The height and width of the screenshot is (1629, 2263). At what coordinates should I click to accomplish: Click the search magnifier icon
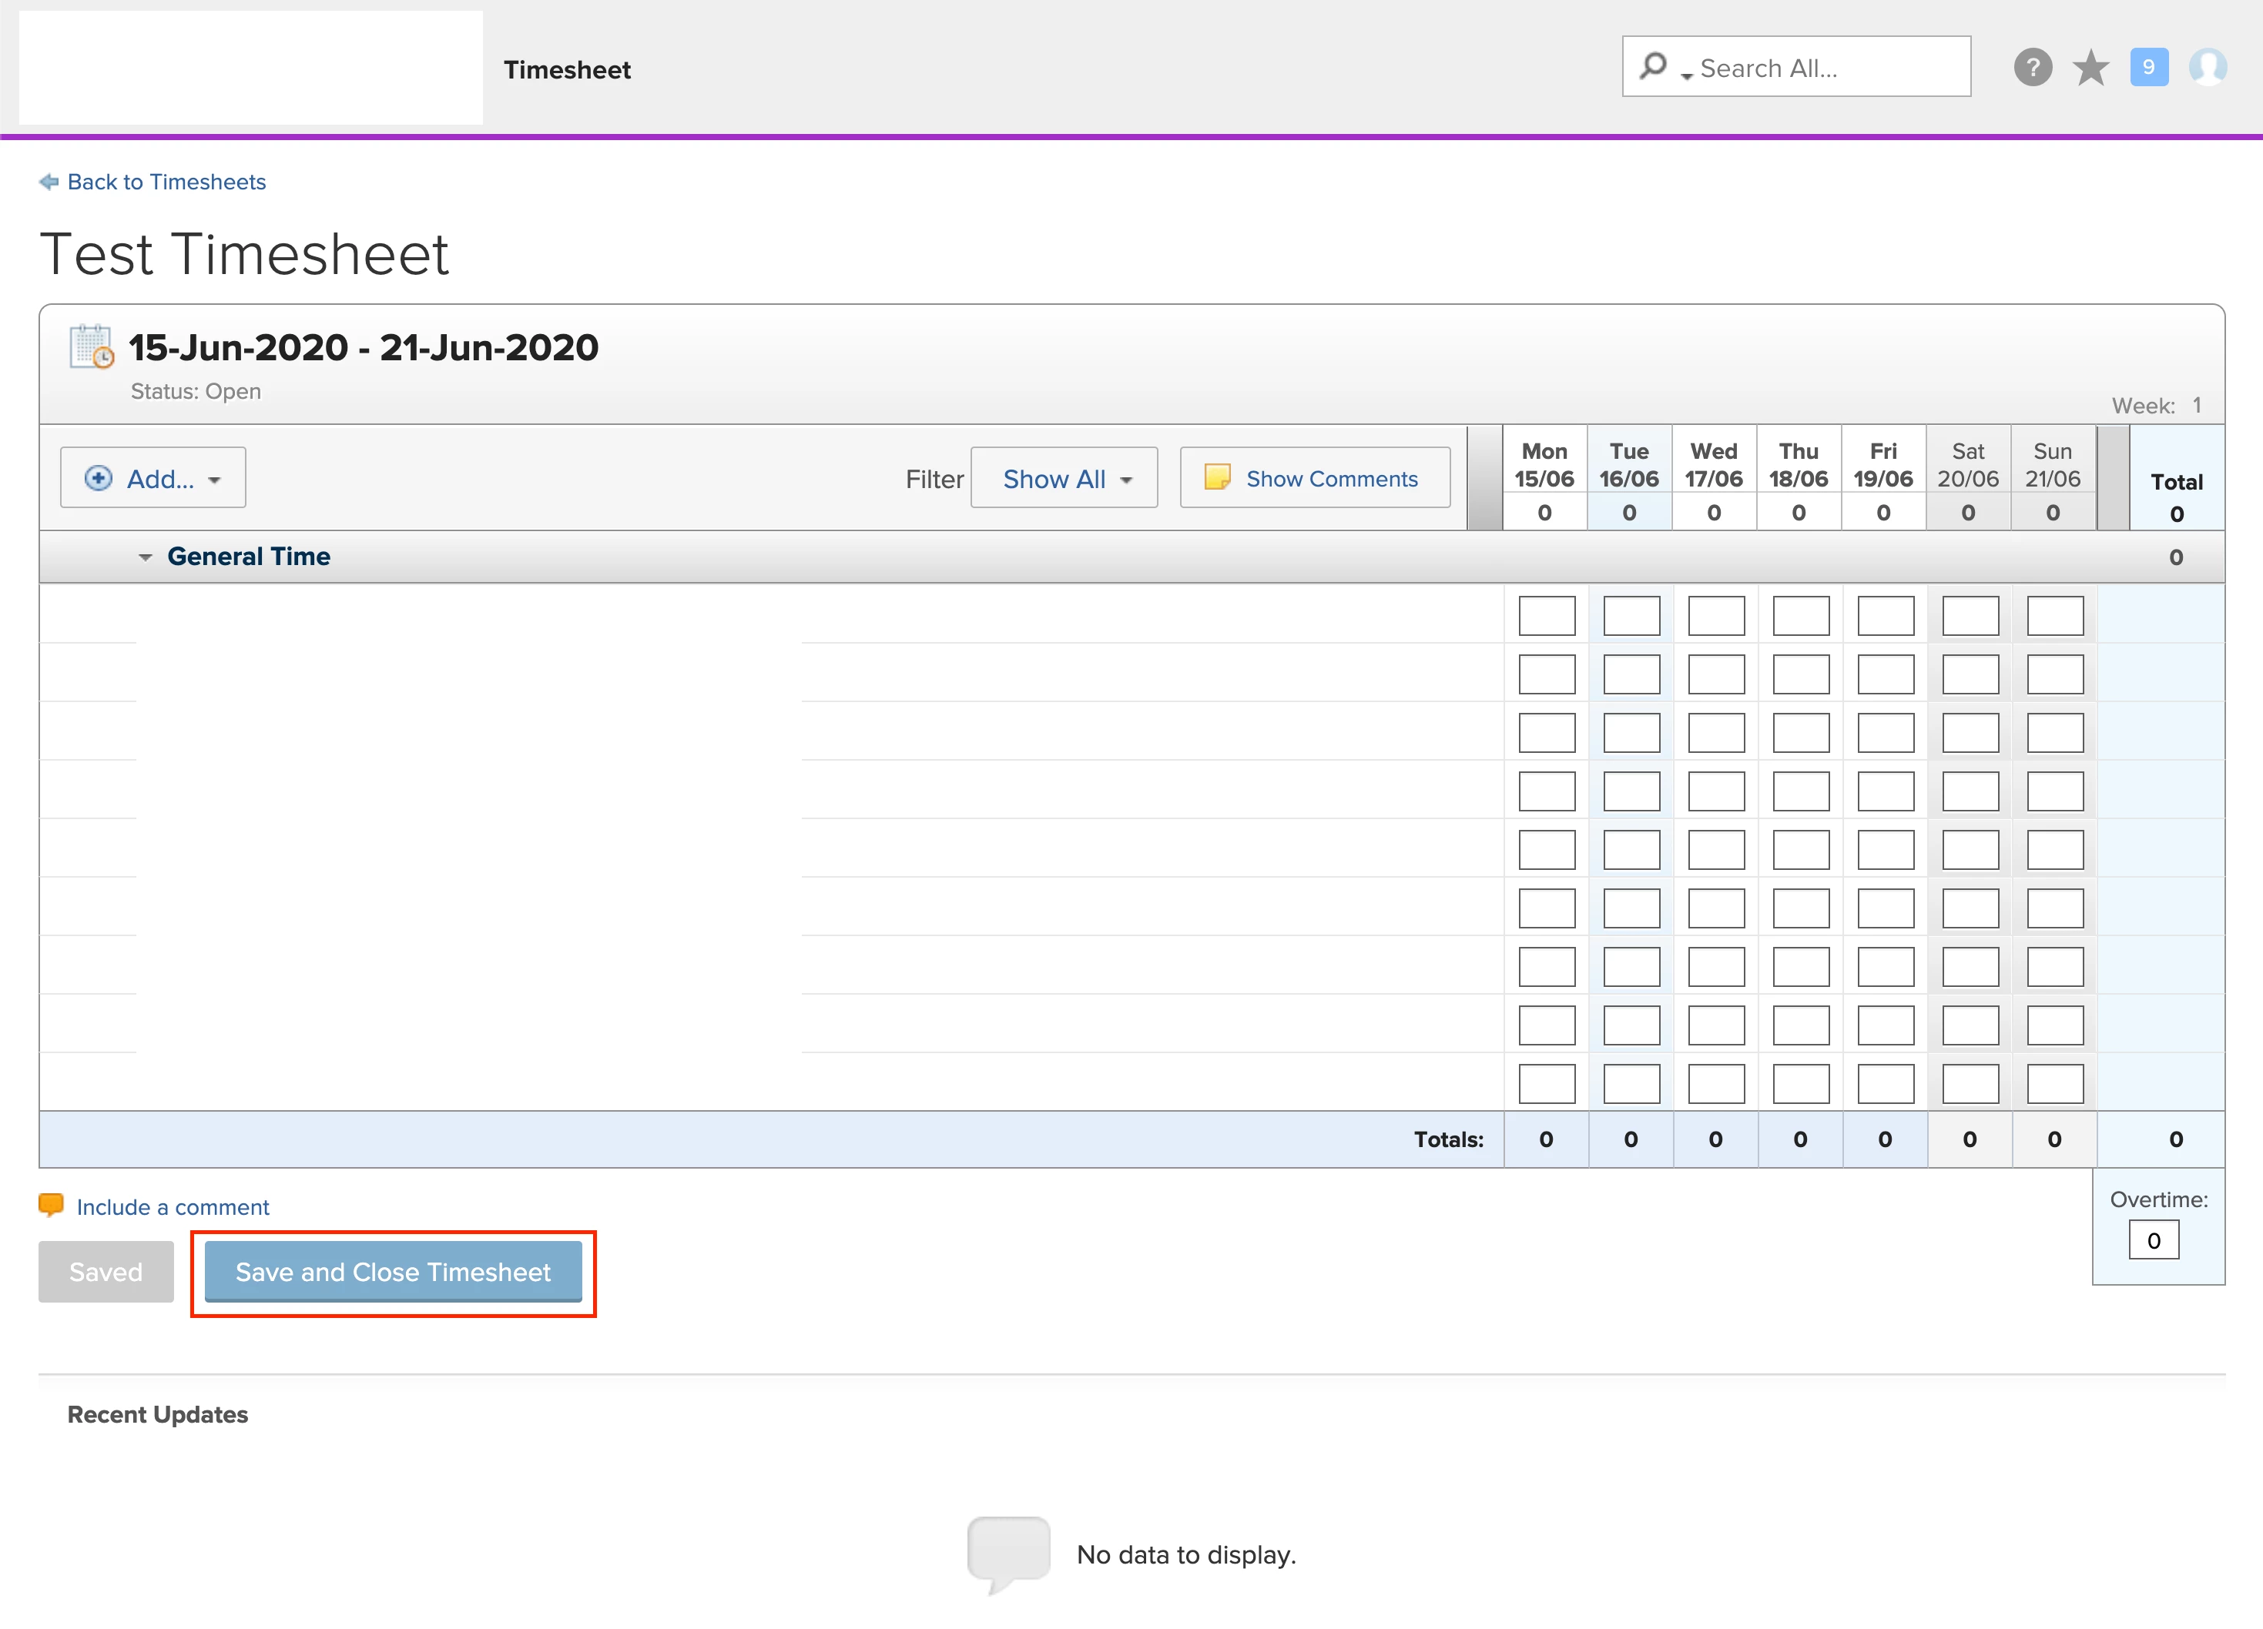1654,66
